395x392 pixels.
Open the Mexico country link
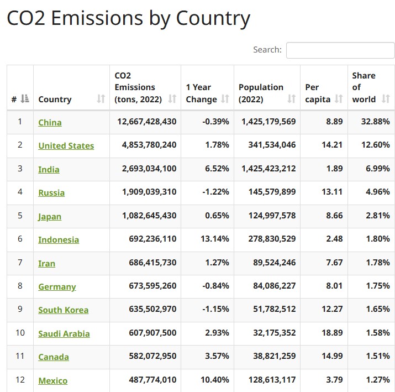(x=53, y=380)
